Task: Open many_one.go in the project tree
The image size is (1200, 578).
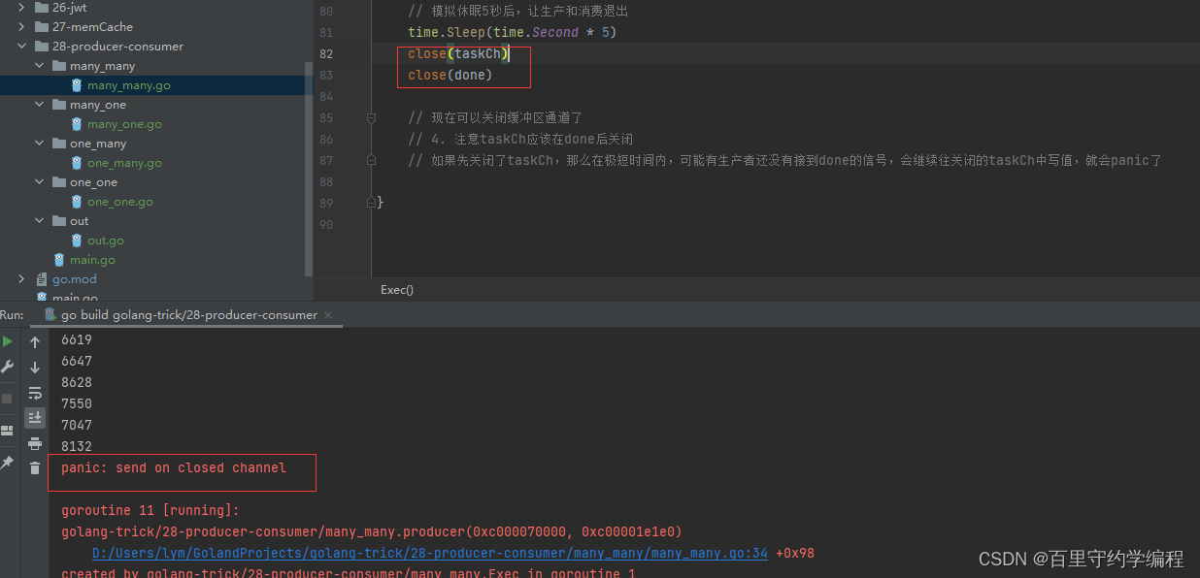Action: pos(124,124)
